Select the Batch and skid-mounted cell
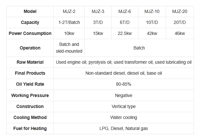This screenshot has width=202, height=140. [x=69, y=48]
